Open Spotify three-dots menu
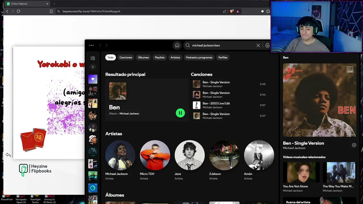 [91, 45]
